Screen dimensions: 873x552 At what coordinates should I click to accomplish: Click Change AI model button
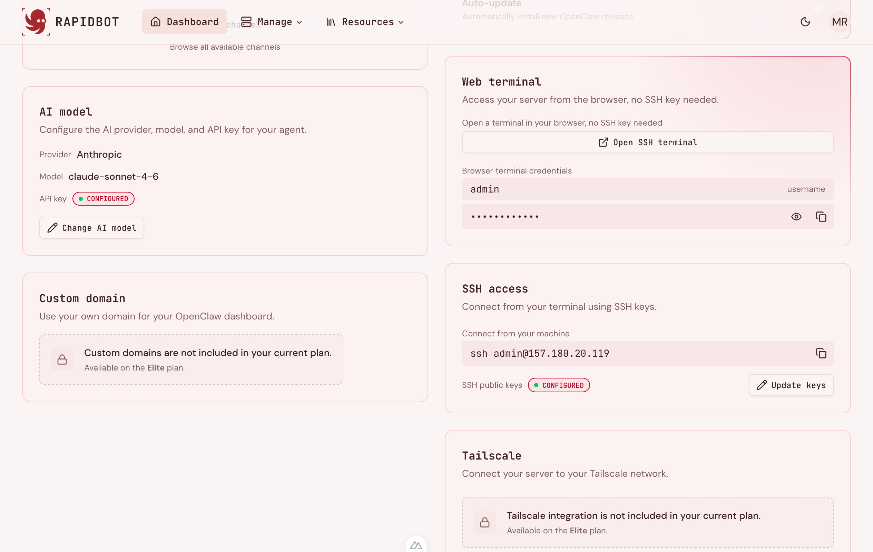(x=92, y=228)
